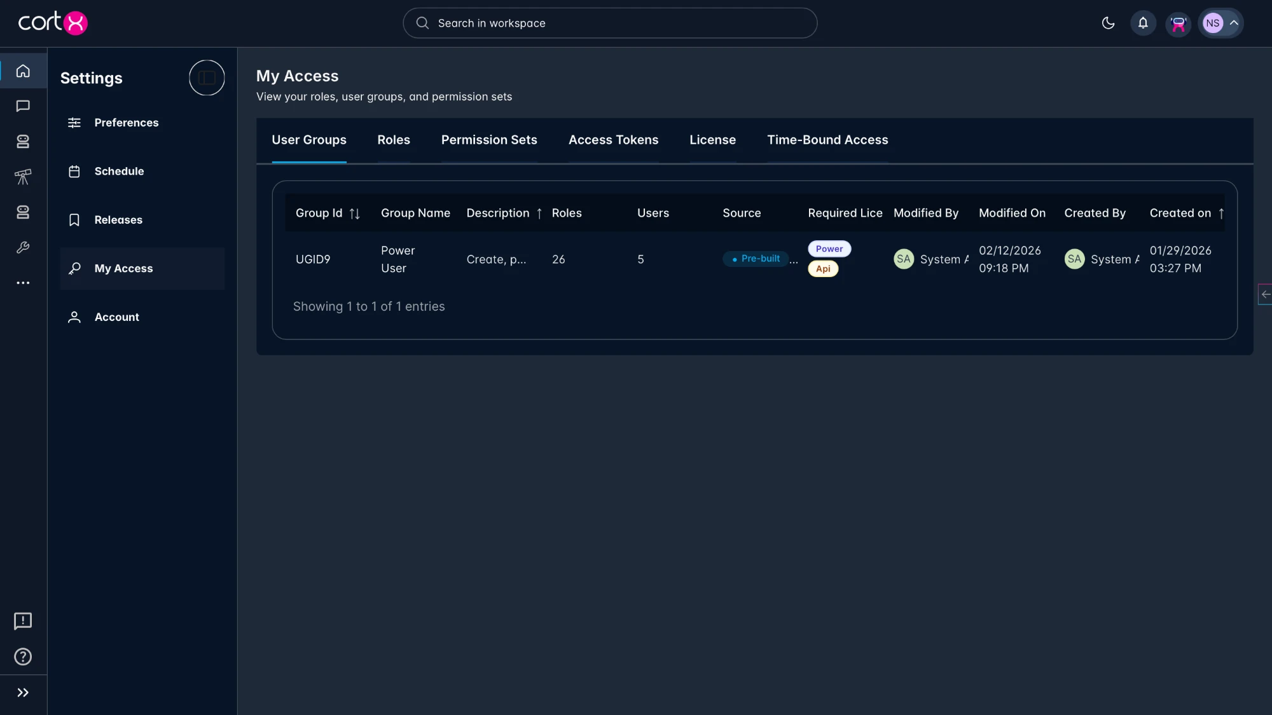This screenshot has height=715, width=1272.
Task: Click the truncated 'Create, p...' description
Action: pyautogui.click(x=496, y=259)
